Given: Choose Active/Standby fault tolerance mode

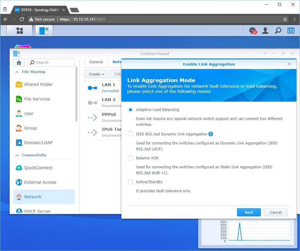Looking at the screenshot, I should pyautogui.click(x=130, y=182).
